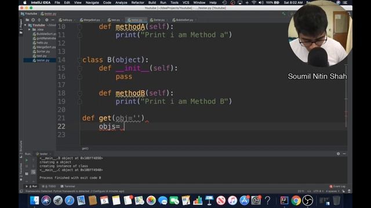Collapse all in Project panel
The width and height of the screenshot is (371, 208).
point(39,20)
